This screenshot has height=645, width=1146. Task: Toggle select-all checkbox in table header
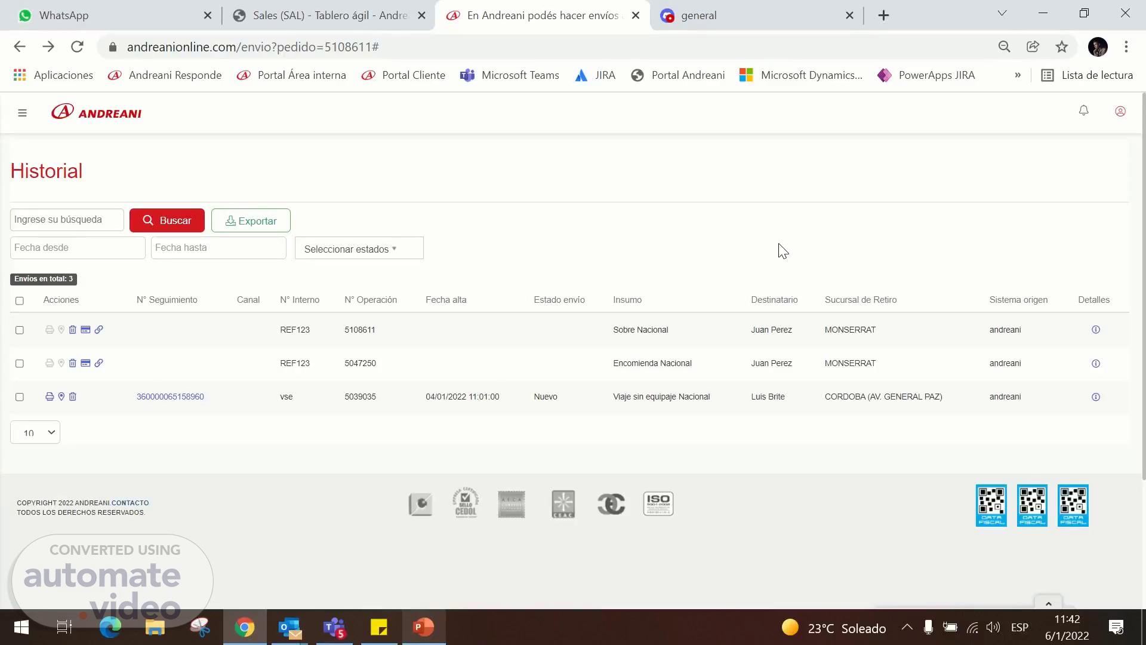(x=20, y=300)
